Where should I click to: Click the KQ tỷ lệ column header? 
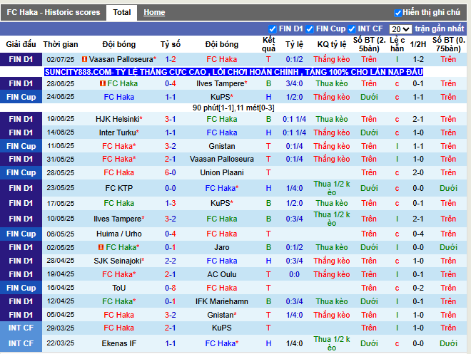332,44
